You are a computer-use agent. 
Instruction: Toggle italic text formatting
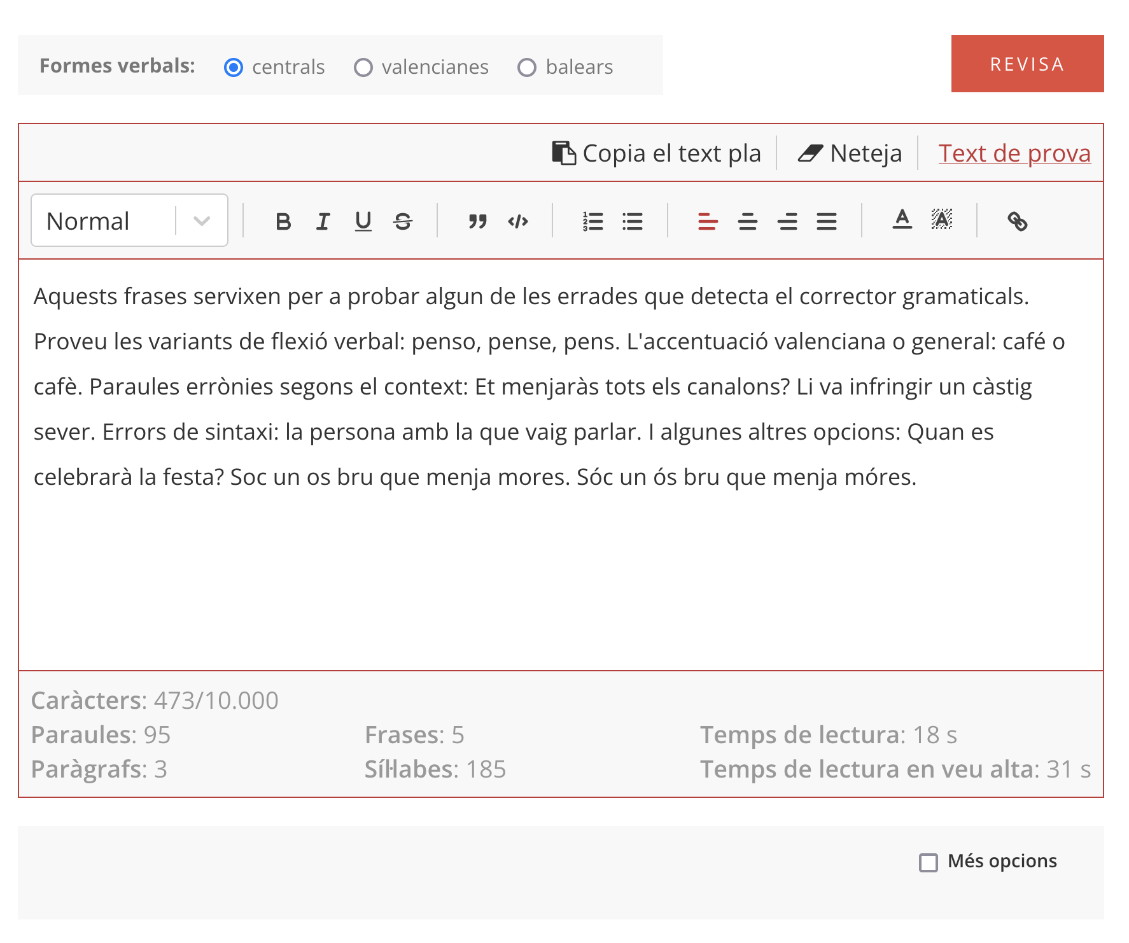click(x=323, y=221)
